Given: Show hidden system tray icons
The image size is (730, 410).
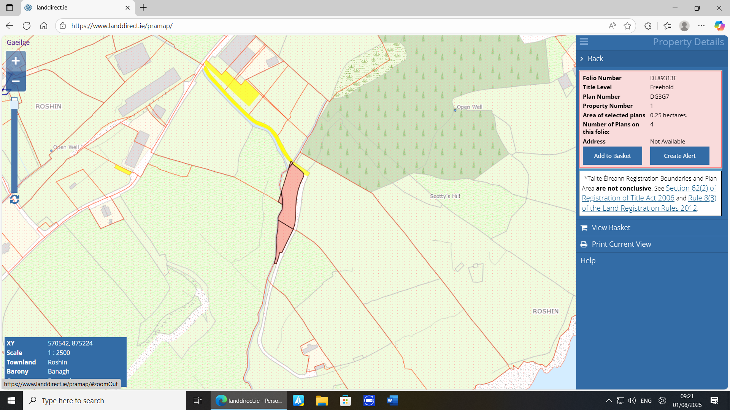Looking at the screenshot, I should click(609, 401).
